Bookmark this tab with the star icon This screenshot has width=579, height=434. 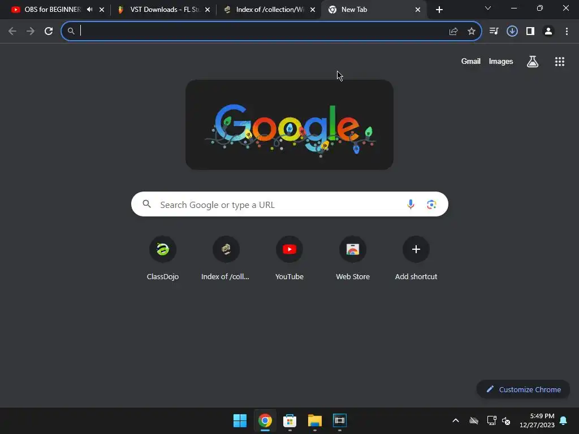click(472, 32)
